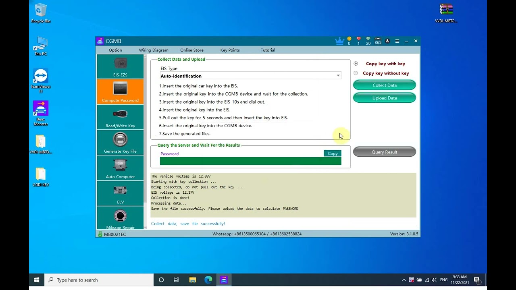This screenshot has height=290, width=516.
Task: Open This PC desktop icon
Action: pos(41,46)
